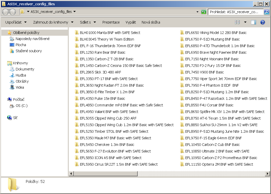Image resolution: width=271 pixels, height=194 pixels.
Task: Open the help question mark icon
Action: pos(263,22)
